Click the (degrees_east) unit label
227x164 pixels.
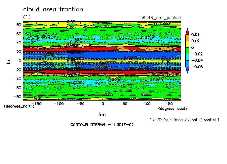[173, 109]
